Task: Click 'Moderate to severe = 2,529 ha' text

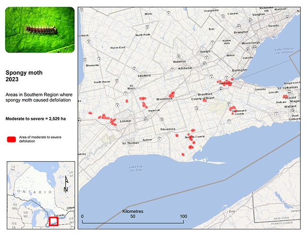Action: tap(35, 119)
